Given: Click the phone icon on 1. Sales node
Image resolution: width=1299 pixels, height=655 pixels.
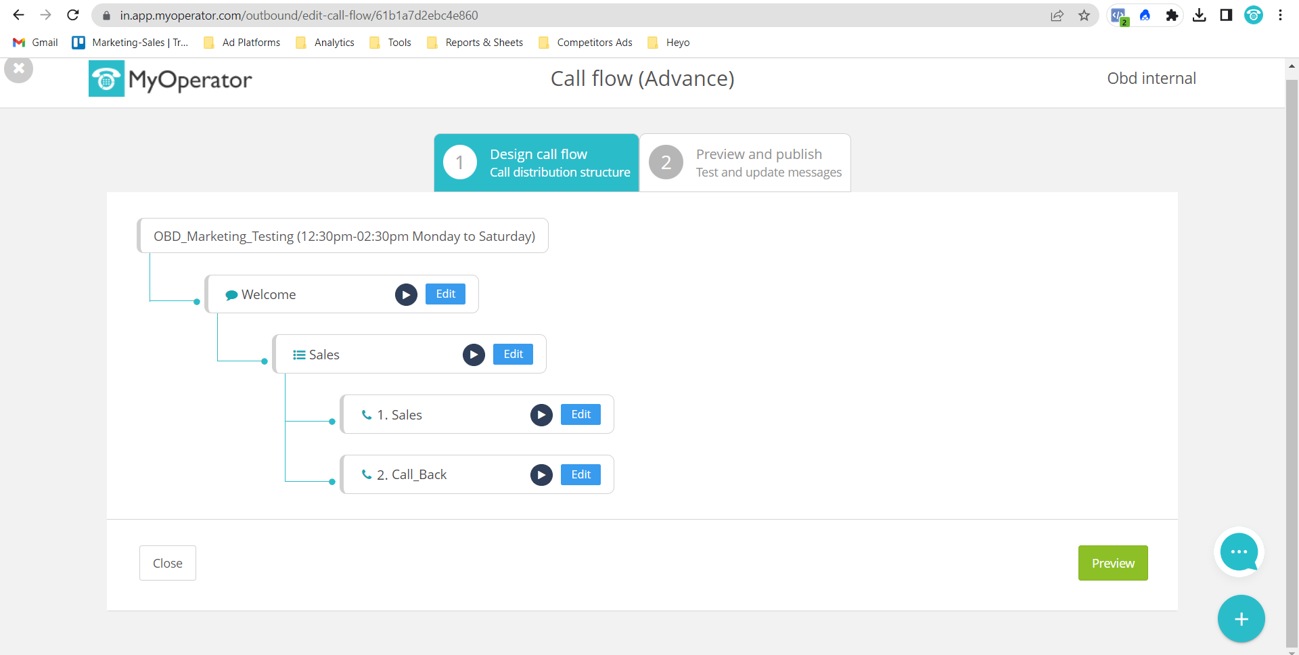Looking at the screenshot, I should [x=366, y=415].
